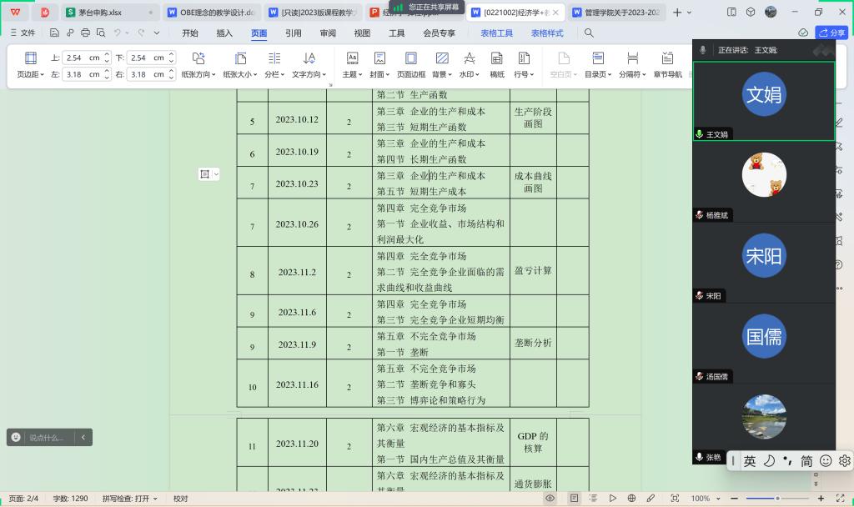The image size is (854, 507).
Task: Adjust the zoom slider in status bar
Action: point(777,499)
